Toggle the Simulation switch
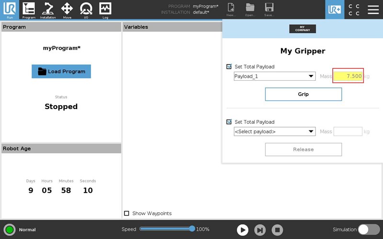Screen dimensions: 383x239 tap(369, 229)
